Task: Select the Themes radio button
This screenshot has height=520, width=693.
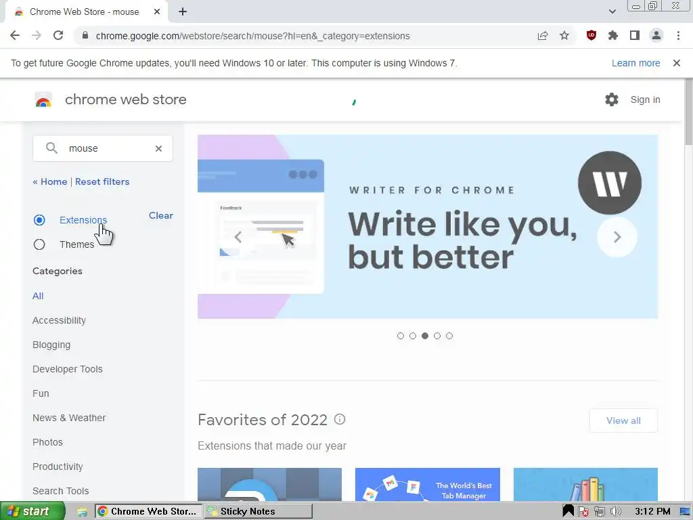Action: point(39,244)
